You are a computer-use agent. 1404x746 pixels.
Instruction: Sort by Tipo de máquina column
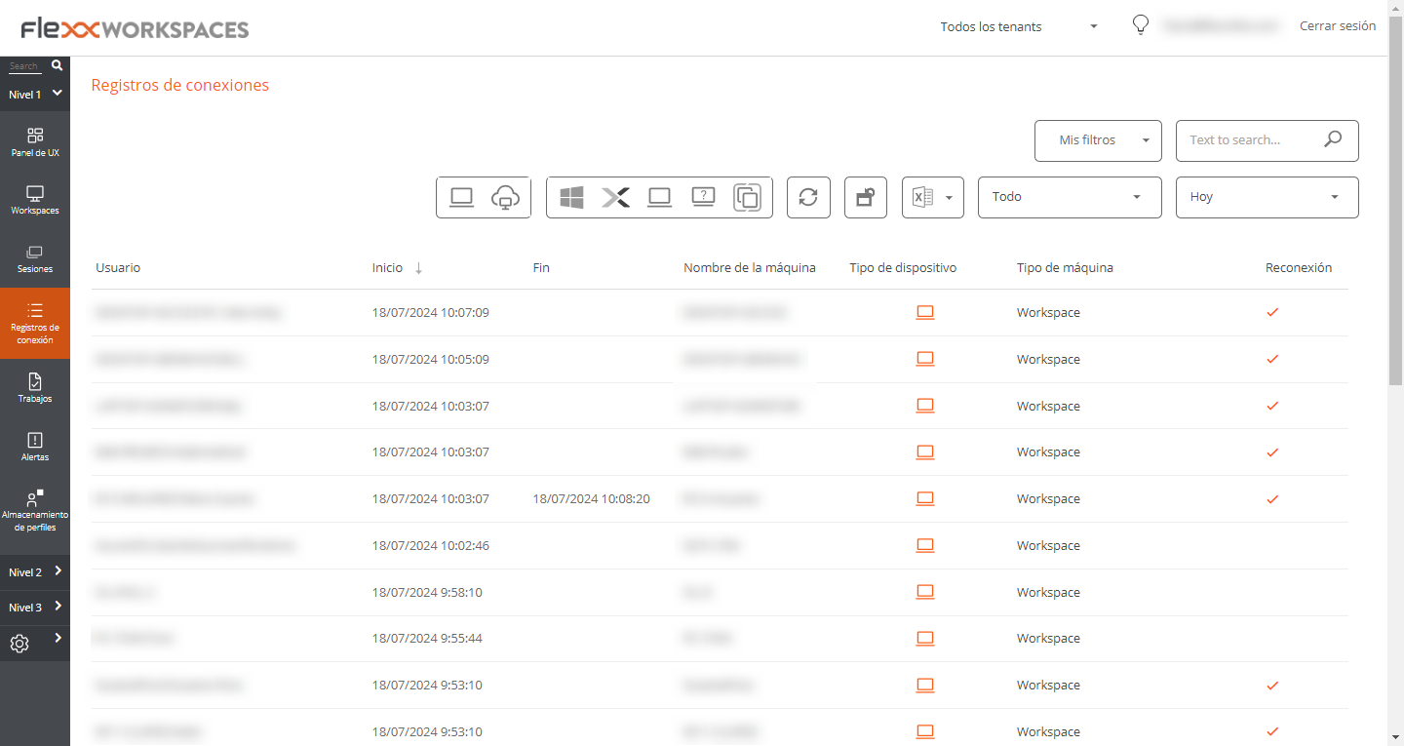point(1065,267)
